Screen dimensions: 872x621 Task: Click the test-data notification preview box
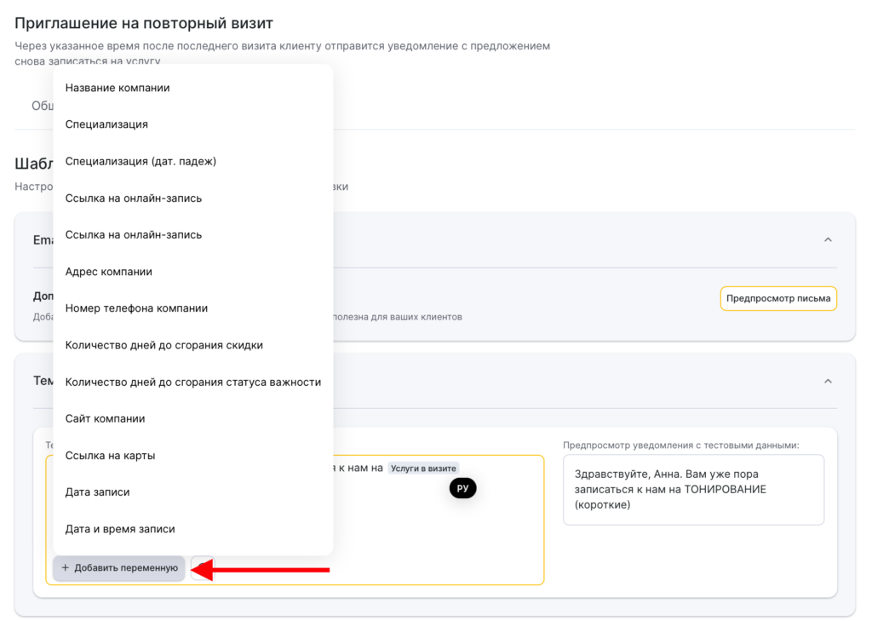tap(693, 490)
